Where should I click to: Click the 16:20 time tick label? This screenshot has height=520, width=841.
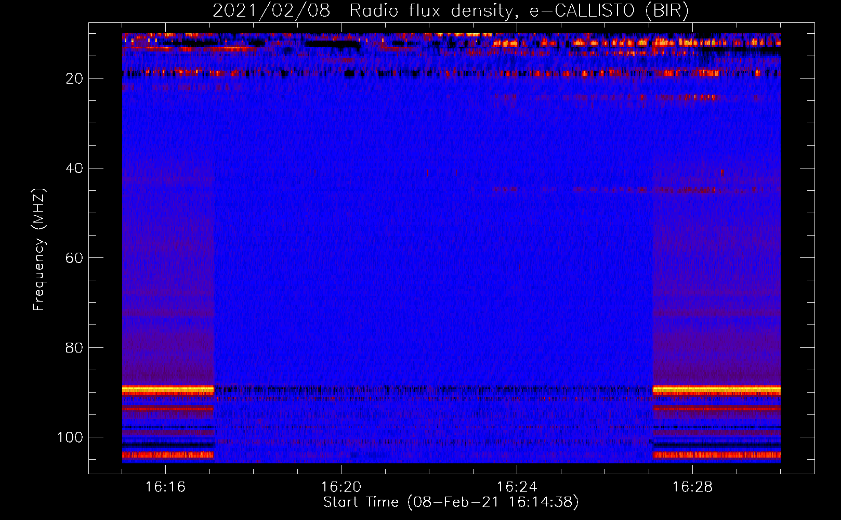341,487
